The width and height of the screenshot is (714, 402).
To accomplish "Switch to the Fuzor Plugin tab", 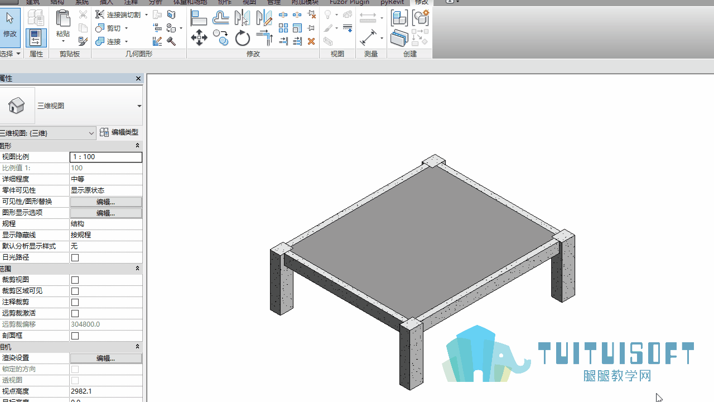I will (x=349, y=2).
